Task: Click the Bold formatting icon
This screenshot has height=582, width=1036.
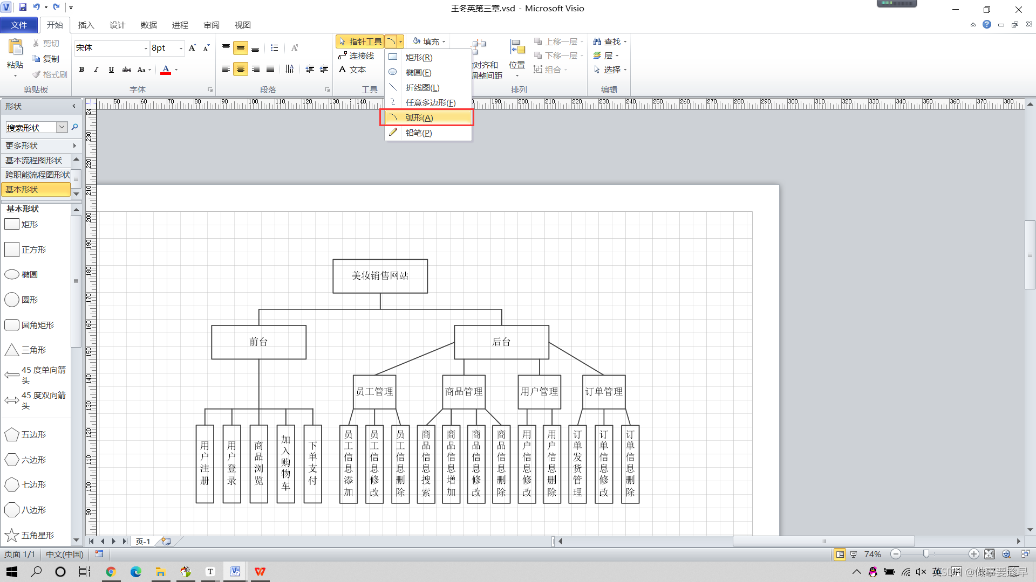Action: click(81, 70)
